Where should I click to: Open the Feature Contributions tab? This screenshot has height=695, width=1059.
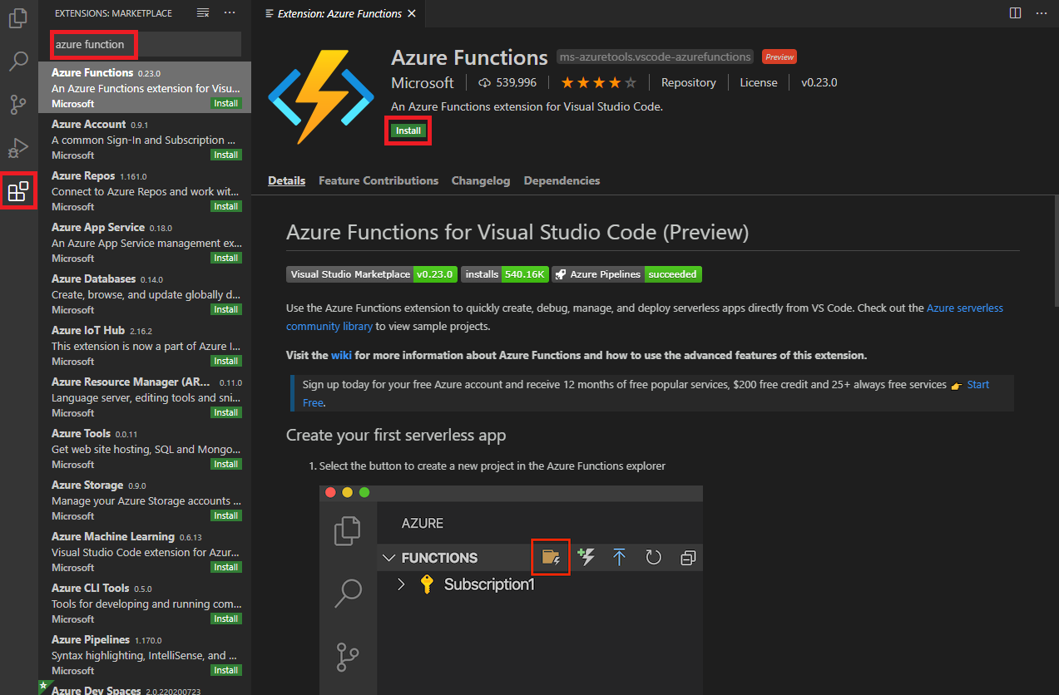pyautogui.click(x=379, y=180)
